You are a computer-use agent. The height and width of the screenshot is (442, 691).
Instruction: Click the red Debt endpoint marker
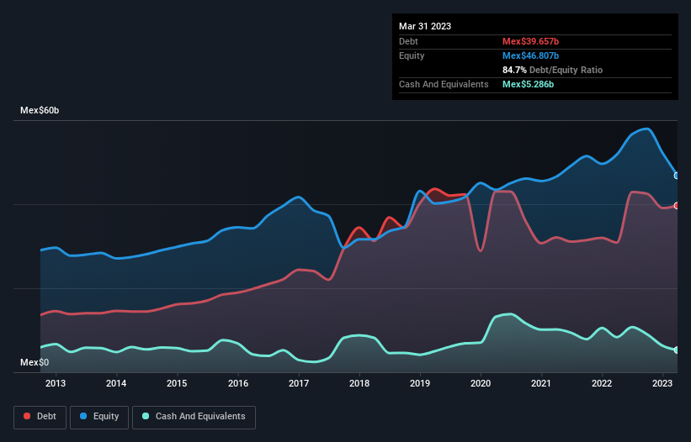[677, 205]
